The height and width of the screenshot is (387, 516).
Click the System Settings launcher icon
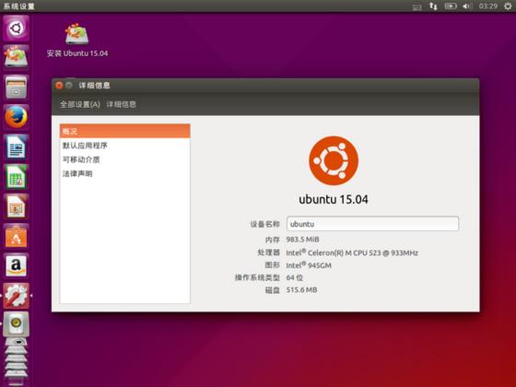tap(17, 296)
